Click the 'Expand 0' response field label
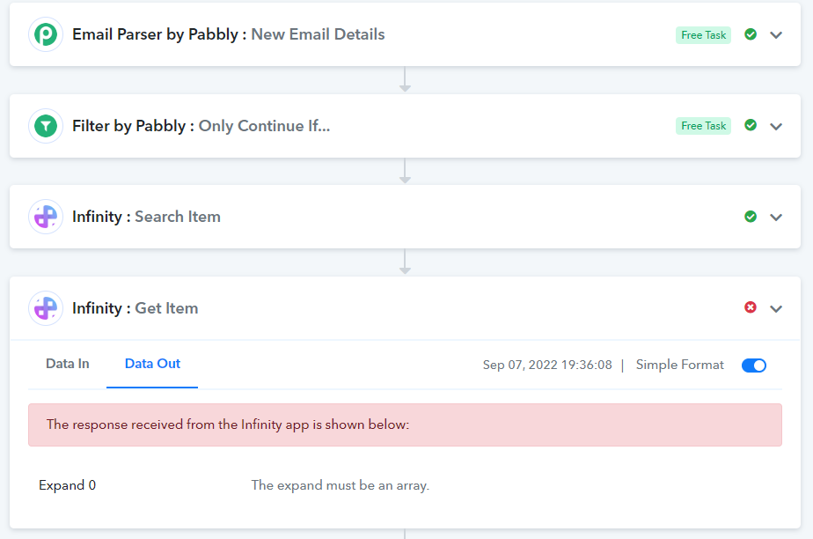The image size is (813, 539). [68, 485]
